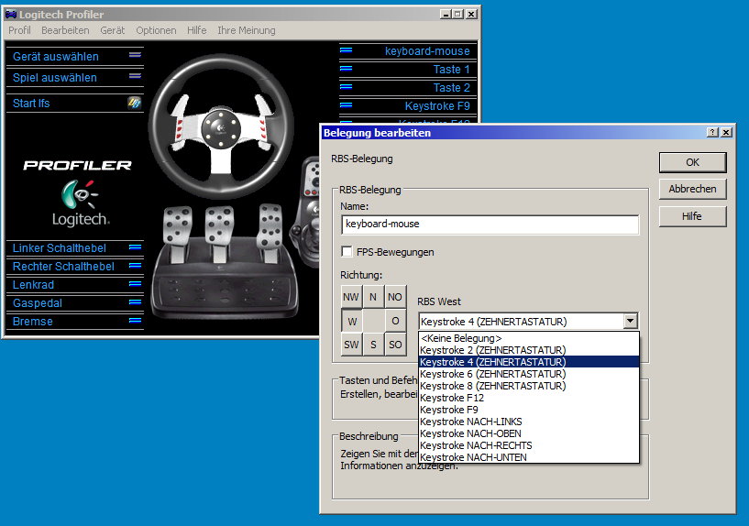Select the NO direction button
Screen dimensions: 749x526
pyautogui.click(x=395, y=297)
